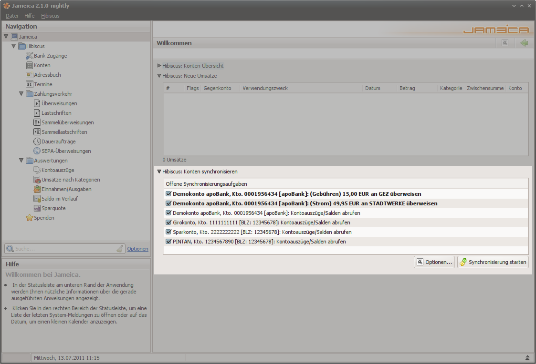This screenshot has width=536, height=364.
Task: Open the Datei menu
Action: 12,16
